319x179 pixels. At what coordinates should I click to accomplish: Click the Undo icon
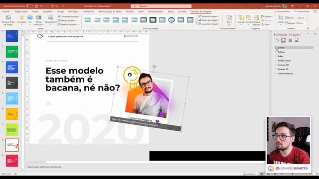pyautogui.click(x=41, y=6)
